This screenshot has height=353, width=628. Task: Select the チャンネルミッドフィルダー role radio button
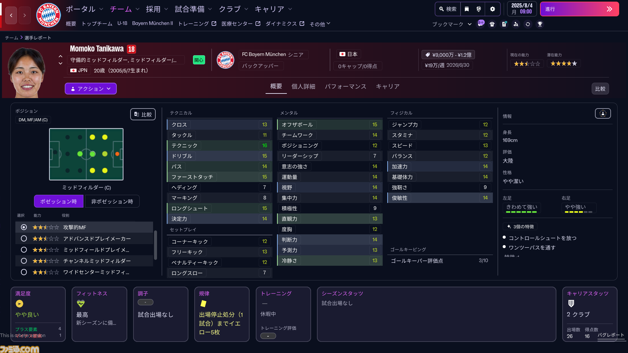[x=24, y=261]
